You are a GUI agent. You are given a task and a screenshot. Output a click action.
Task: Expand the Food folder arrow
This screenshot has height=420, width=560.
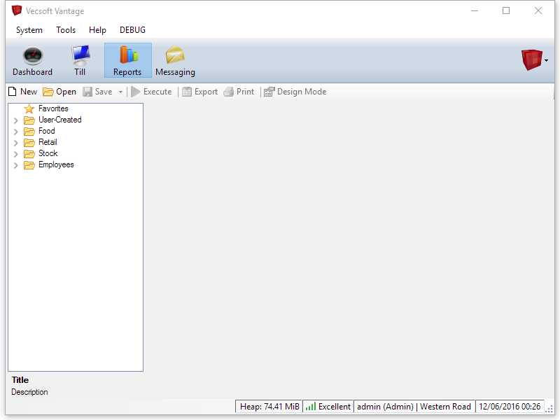[x=16, y=132]
